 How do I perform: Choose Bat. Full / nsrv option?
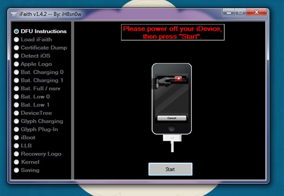[x=16, y=88]
